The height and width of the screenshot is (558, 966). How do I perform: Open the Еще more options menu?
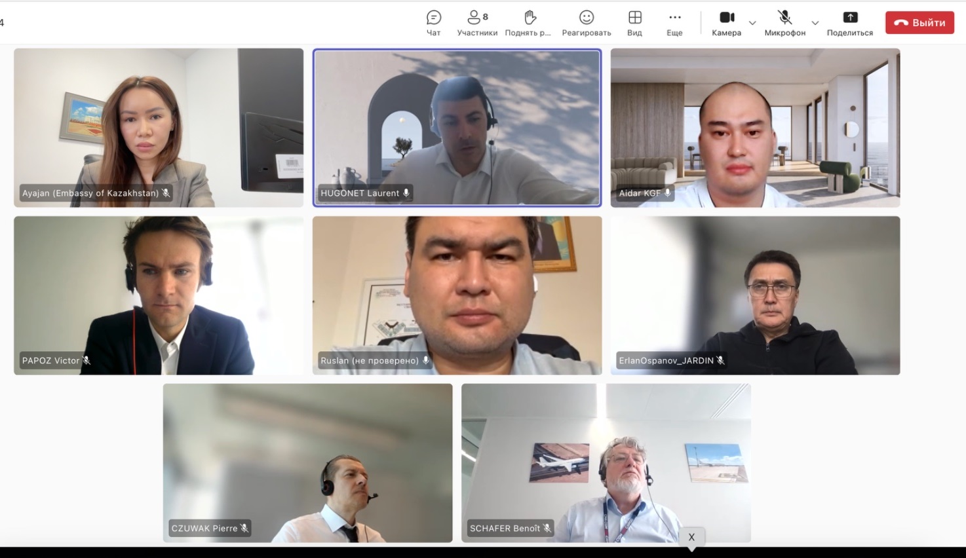click(x=674, y=23)
